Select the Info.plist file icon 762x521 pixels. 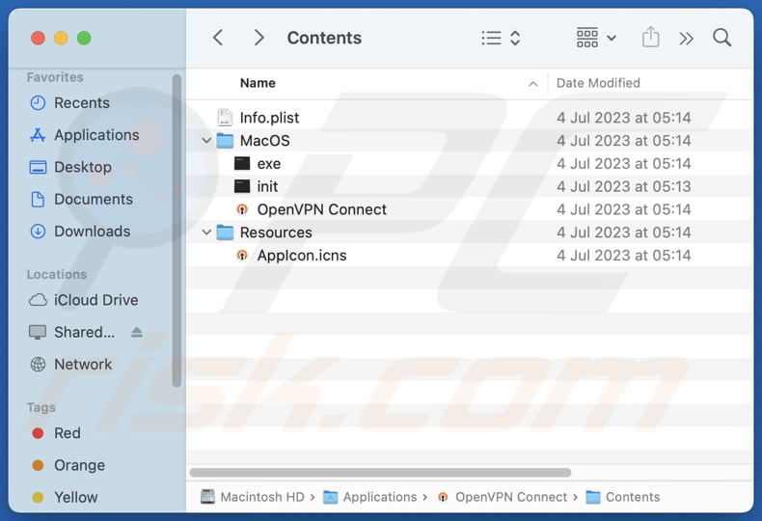coord(224,118)
